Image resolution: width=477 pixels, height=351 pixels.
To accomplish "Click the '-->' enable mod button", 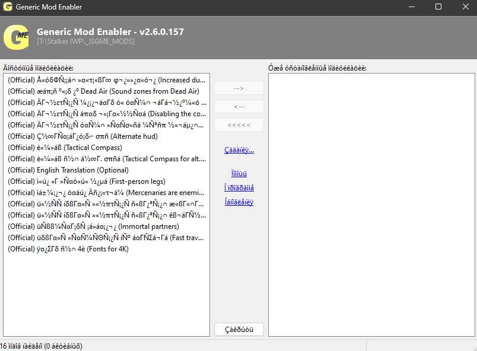I will coord(239,88).
